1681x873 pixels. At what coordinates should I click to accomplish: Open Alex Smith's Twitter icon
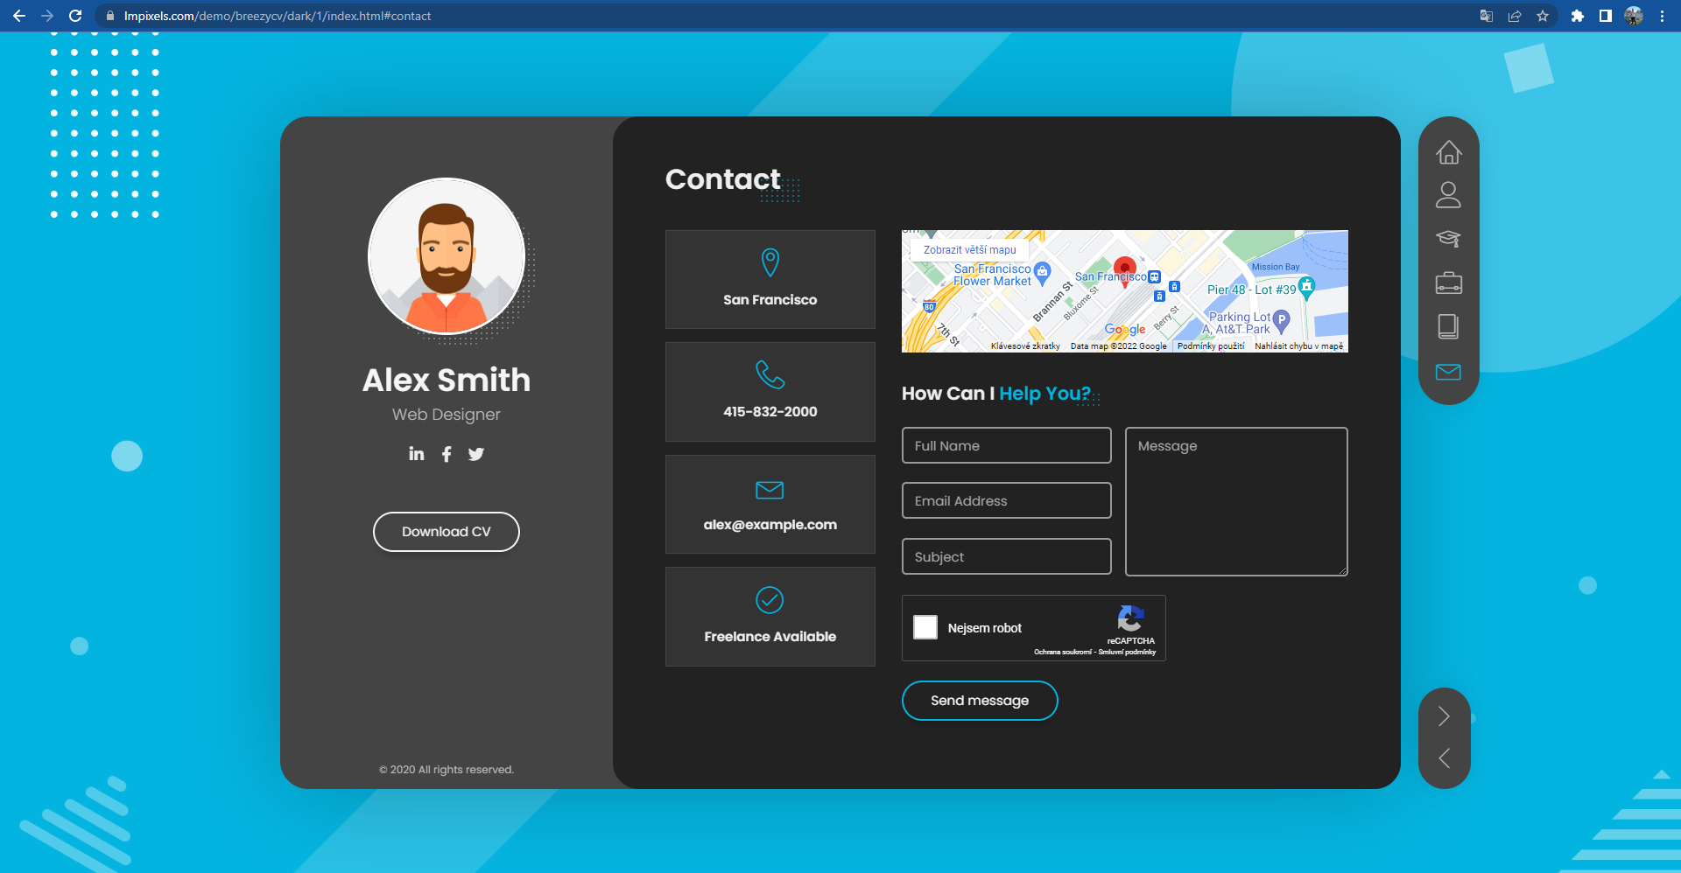click(475, 454)
